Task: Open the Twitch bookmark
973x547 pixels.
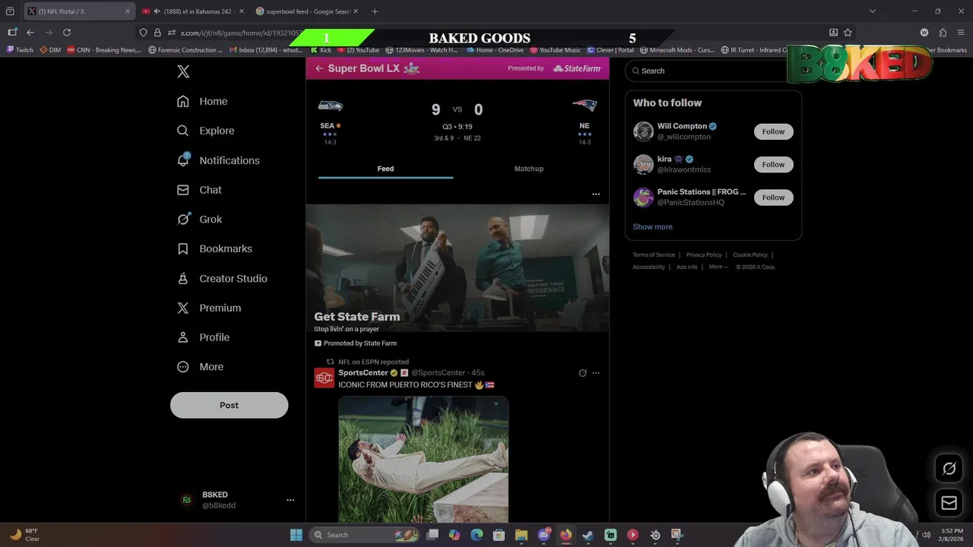Action: 20,50
